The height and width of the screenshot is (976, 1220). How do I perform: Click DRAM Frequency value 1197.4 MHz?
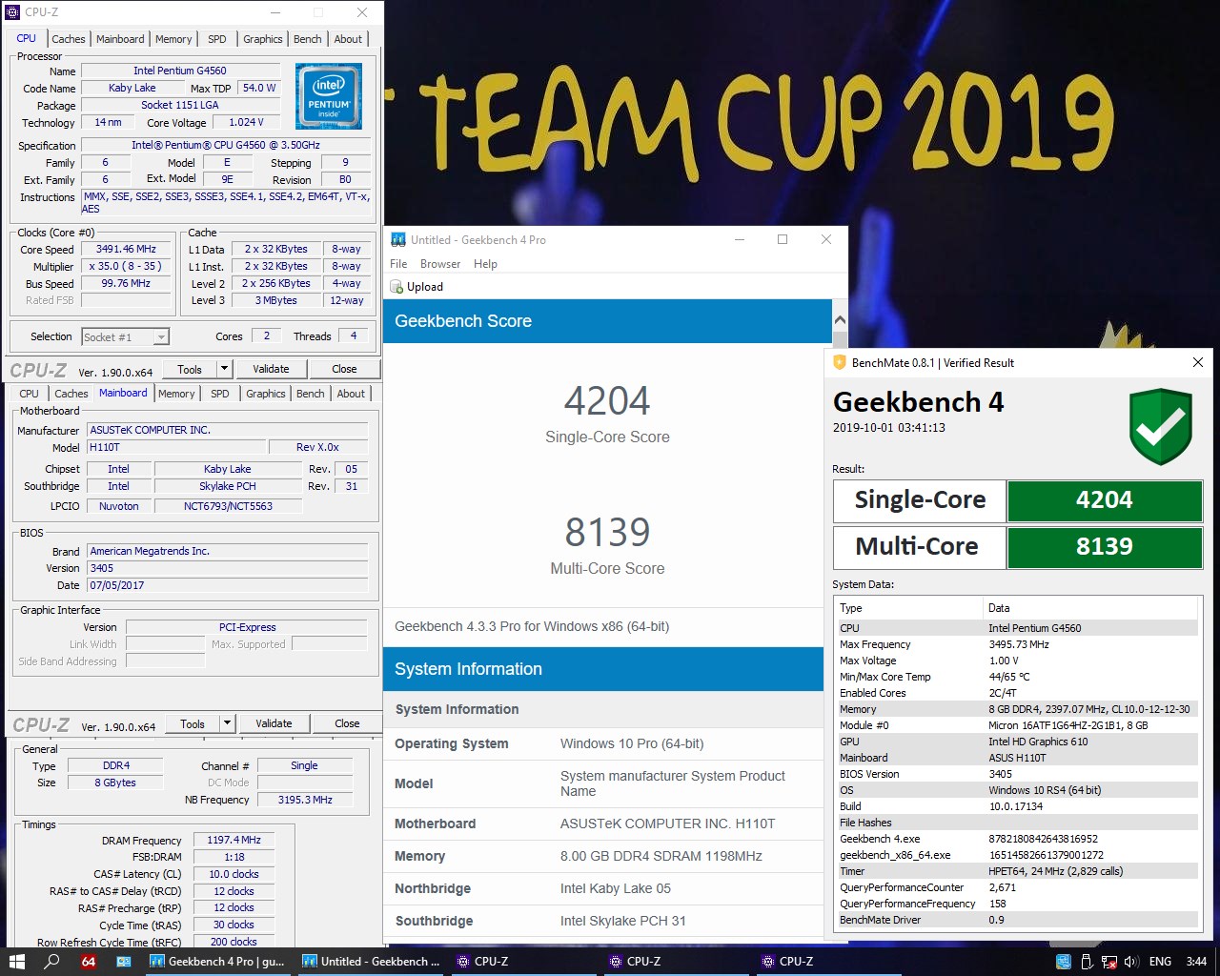234,840
